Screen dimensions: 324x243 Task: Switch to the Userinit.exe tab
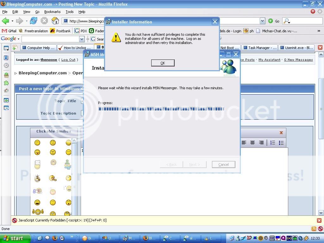(x=296, y=48)
